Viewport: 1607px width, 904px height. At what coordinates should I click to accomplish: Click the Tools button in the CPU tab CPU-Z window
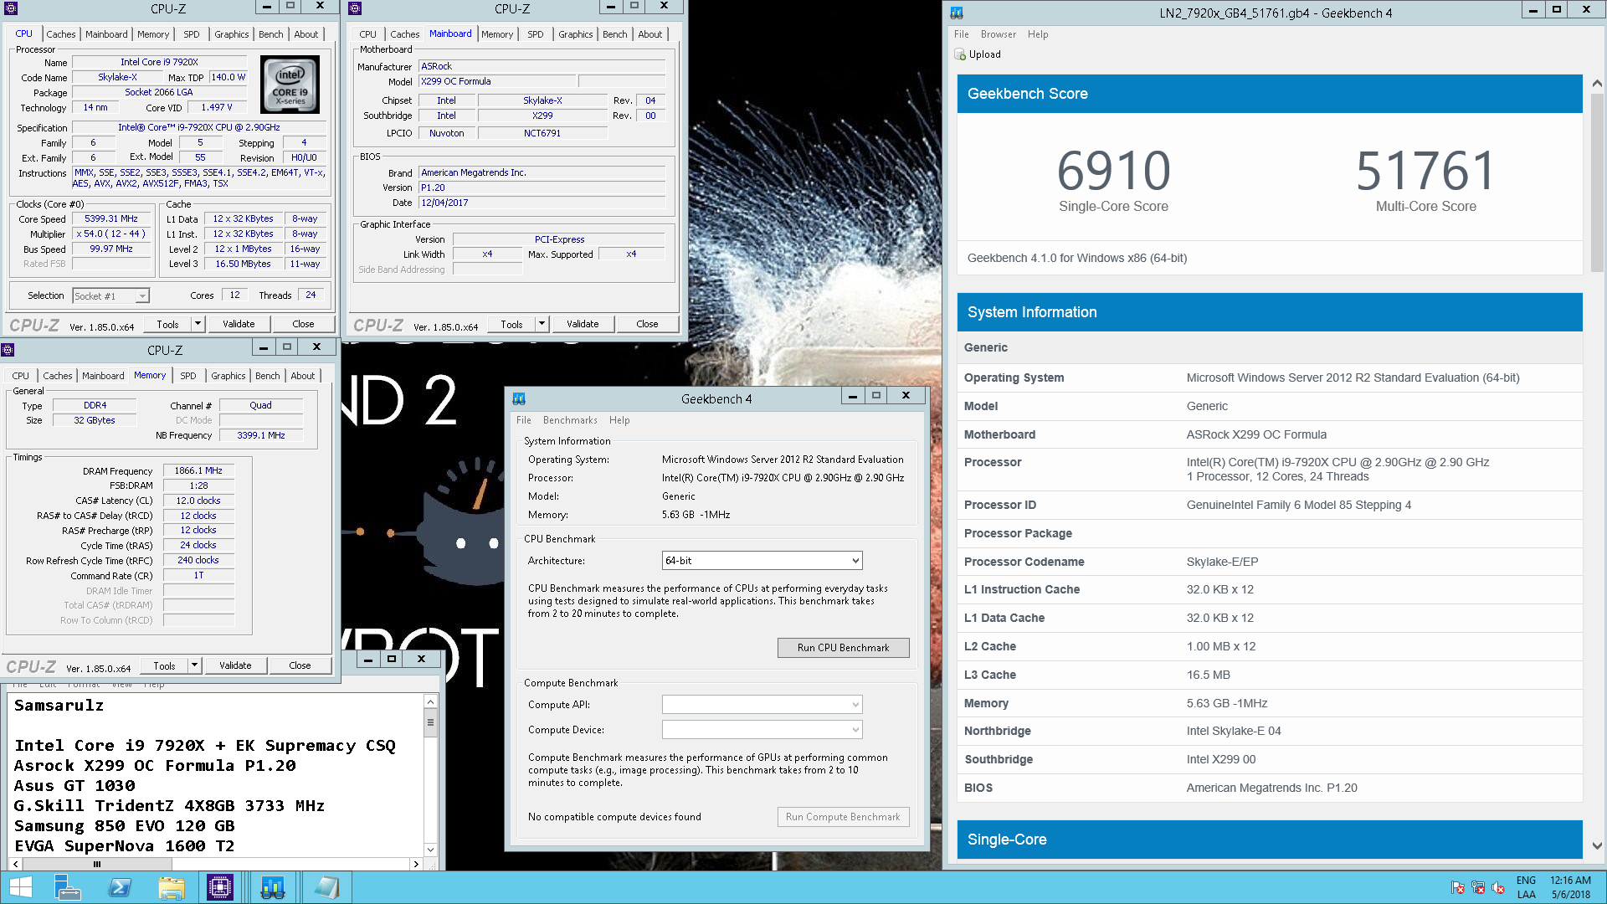(x=167, y=324)
